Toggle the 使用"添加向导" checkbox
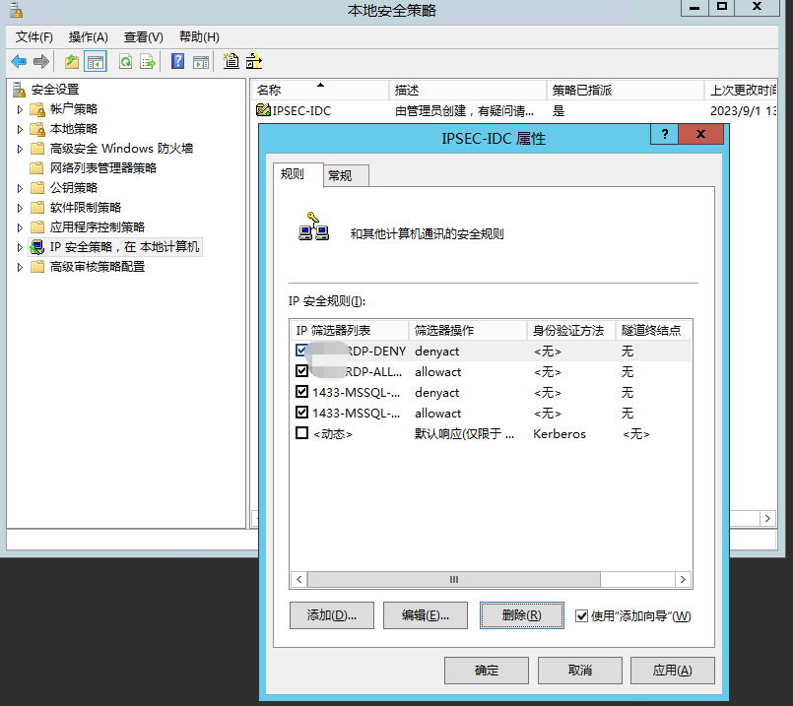 (x=581, y=615)
